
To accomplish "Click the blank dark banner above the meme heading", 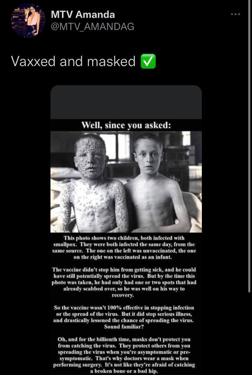I will (126, 102).
